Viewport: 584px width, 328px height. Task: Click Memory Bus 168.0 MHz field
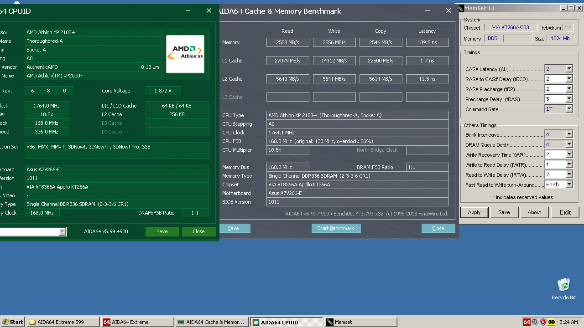(288, 167)
